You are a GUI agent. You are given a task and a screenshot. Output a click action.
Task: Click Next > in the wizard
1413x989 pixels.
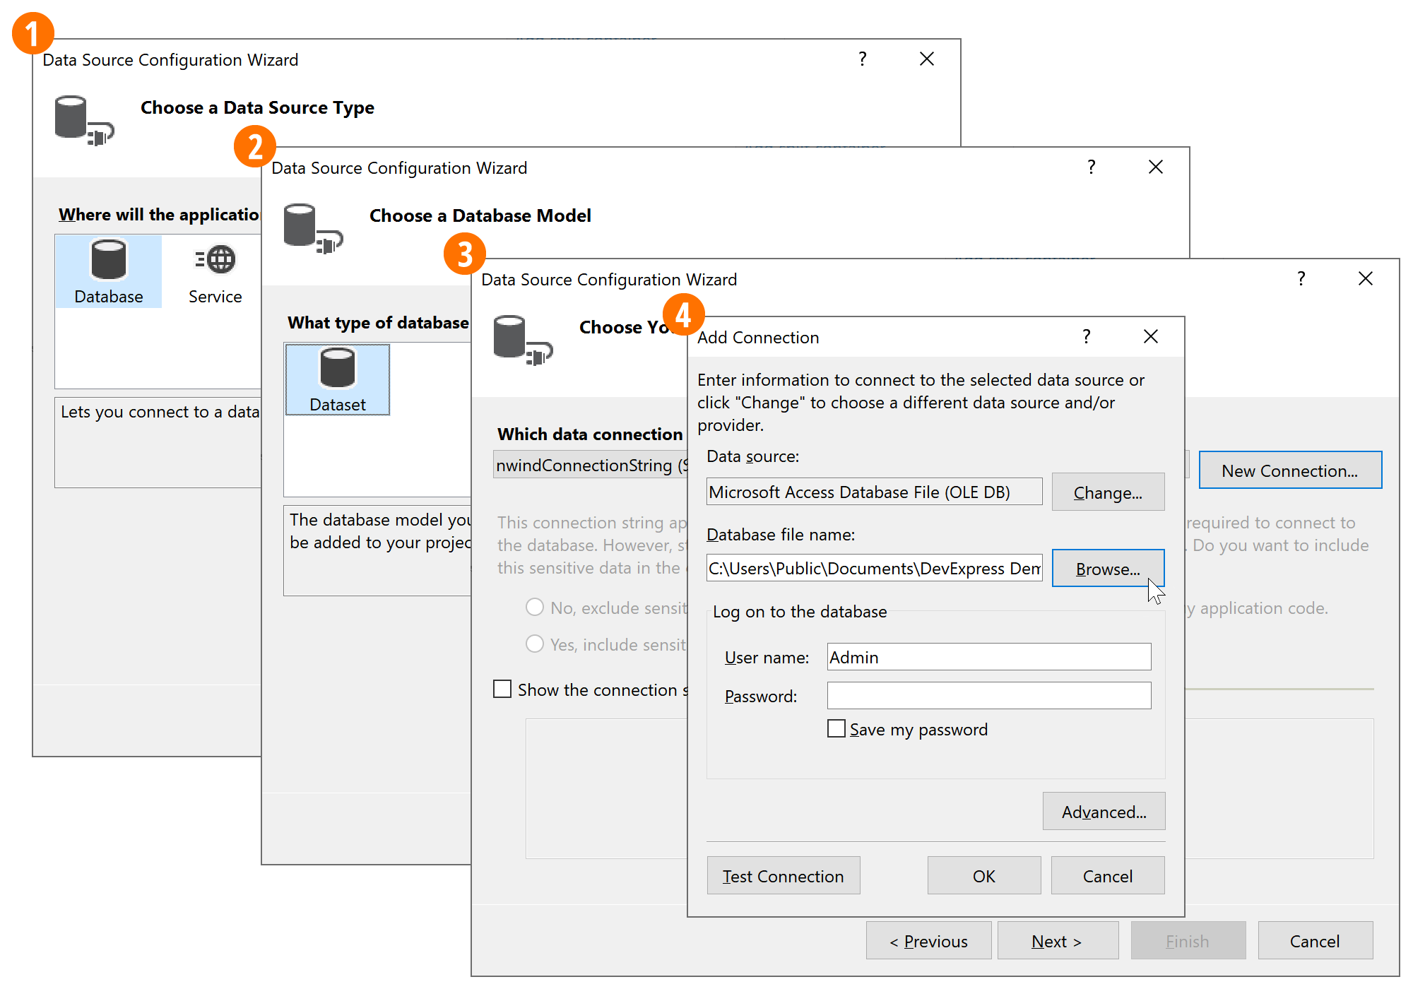coord(1057,941)
